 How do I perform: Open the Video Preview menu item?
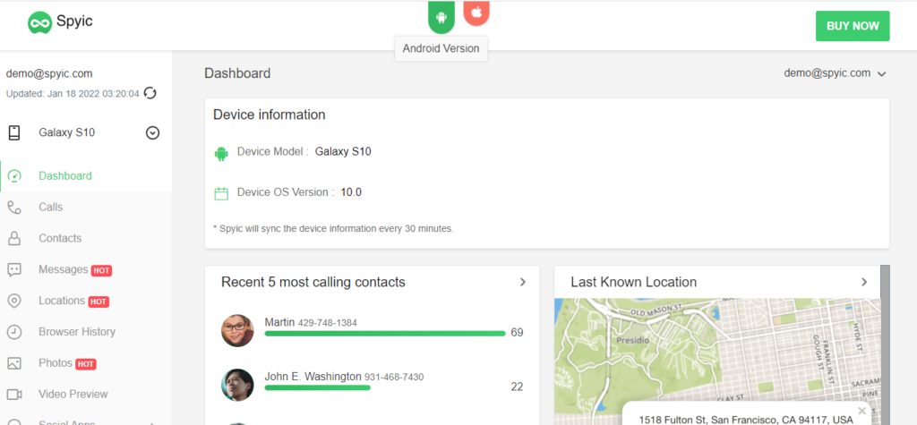pos(86,395)
